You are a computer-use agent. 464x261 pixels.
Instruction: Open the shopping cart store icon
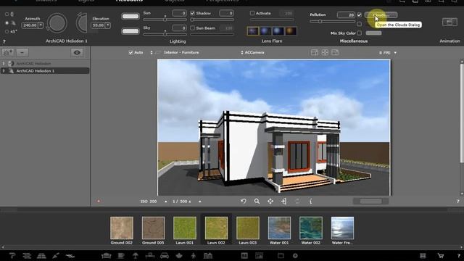(441, 256)
